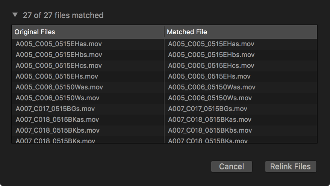Click the Relink Files button
The height and width of the screenshot is (186, 330).
click(291, 166)
